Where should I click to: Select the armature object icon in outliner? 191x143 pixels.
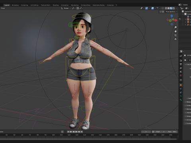coord(188,19)
